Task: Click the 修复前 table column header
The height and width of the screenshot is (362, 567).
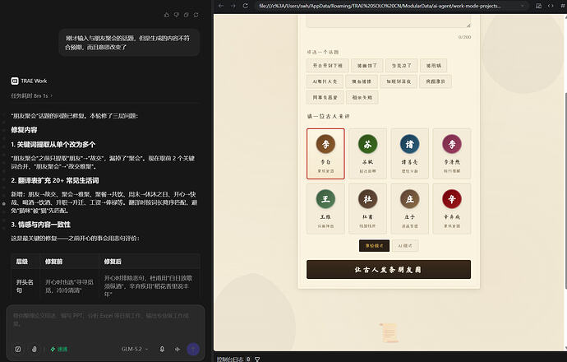Action: 54,262
